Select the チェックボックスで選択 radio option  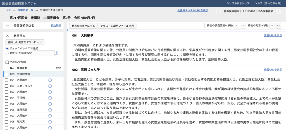(x=7, y=48)
